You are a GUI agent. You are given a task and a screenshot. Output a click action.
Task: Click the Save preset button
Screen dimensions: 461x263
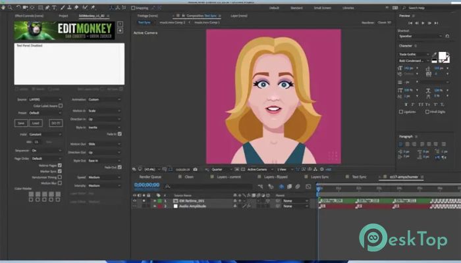pos(21,124)
